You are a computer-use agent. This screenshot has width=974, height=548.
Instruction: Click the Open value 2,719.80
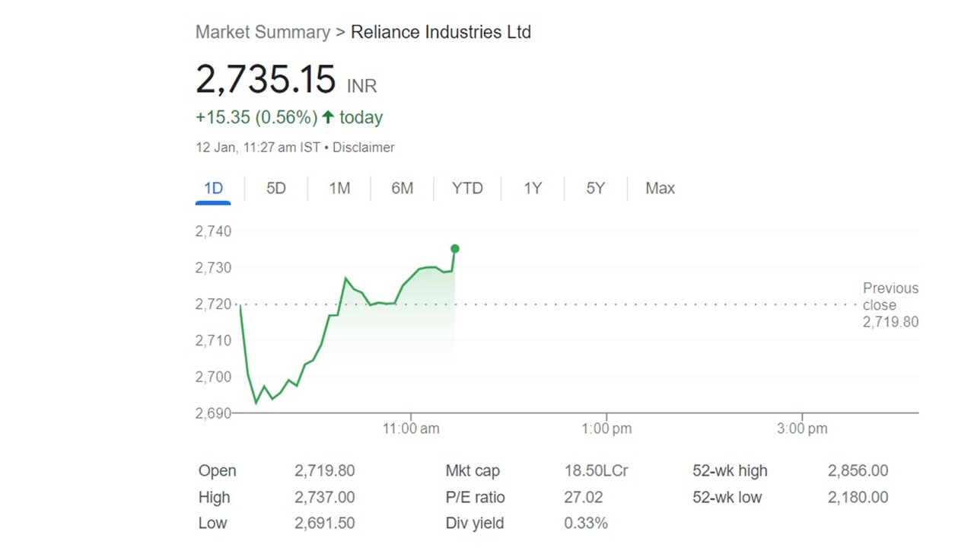(x=325, y=471)
